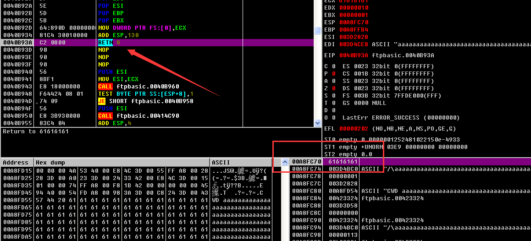The width and height of the screenshot is (531, 241).
Task: Toggle the P parity flag value
Action: point(333,74)
